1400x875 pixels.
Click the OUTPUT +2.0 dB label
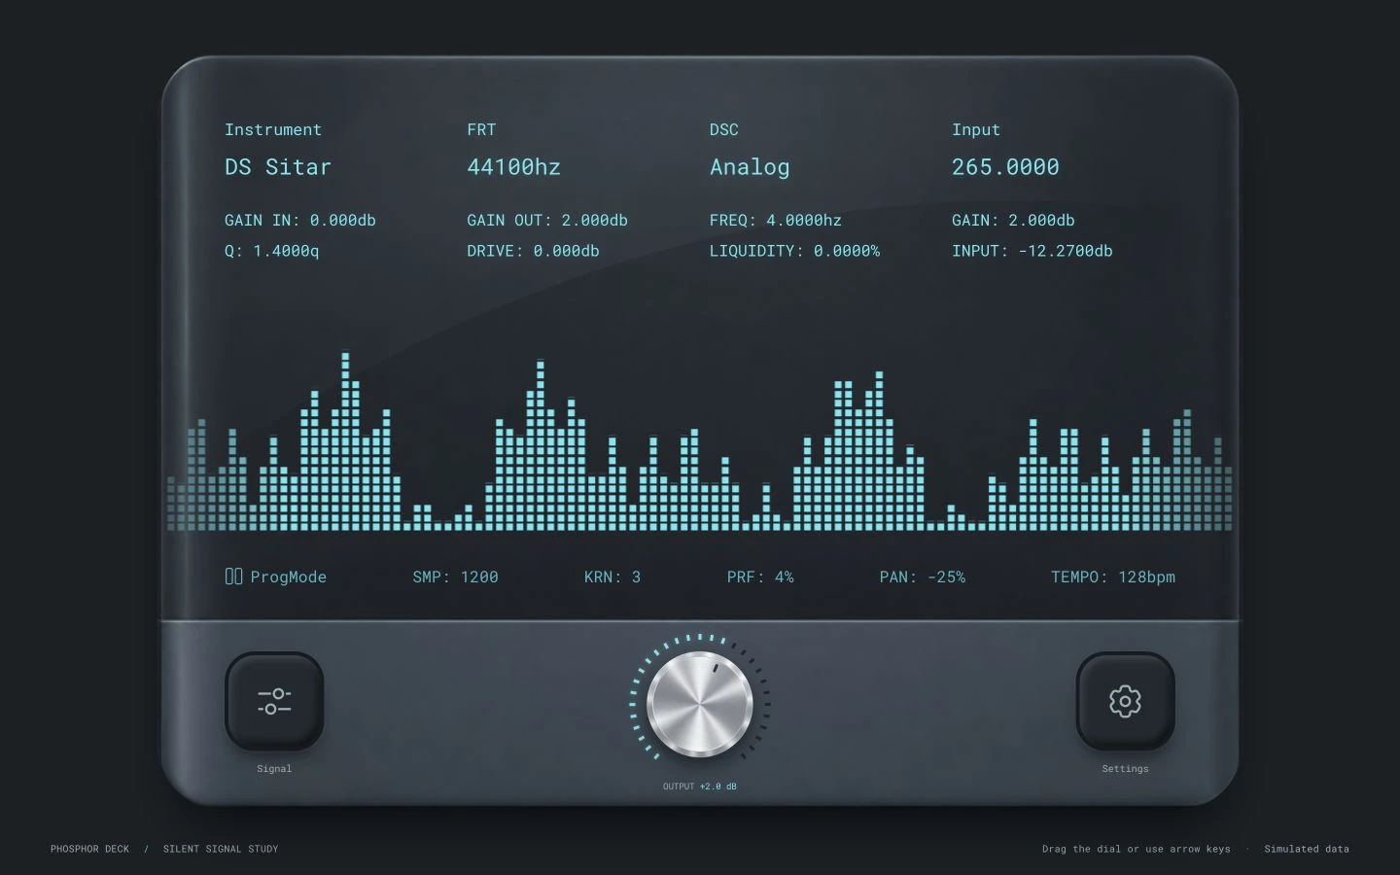click(700, 787)
